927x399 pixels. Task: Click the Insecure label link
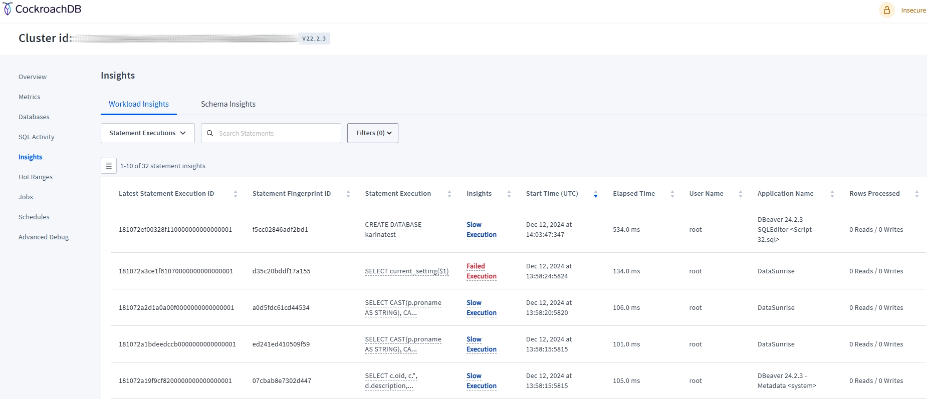(913, 10)
